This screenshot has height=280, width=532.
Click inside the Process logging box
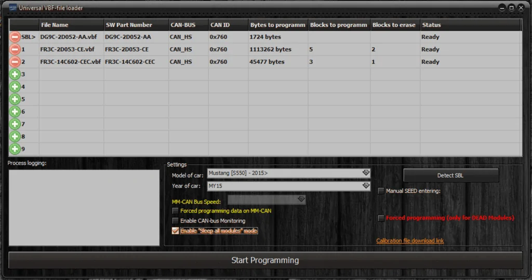point(84,208)
